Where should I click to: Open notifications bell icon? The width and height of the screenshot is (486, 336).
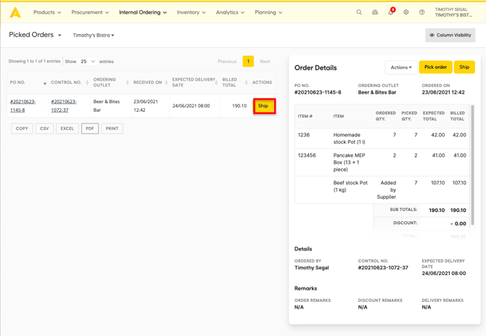tap(390, 12)
